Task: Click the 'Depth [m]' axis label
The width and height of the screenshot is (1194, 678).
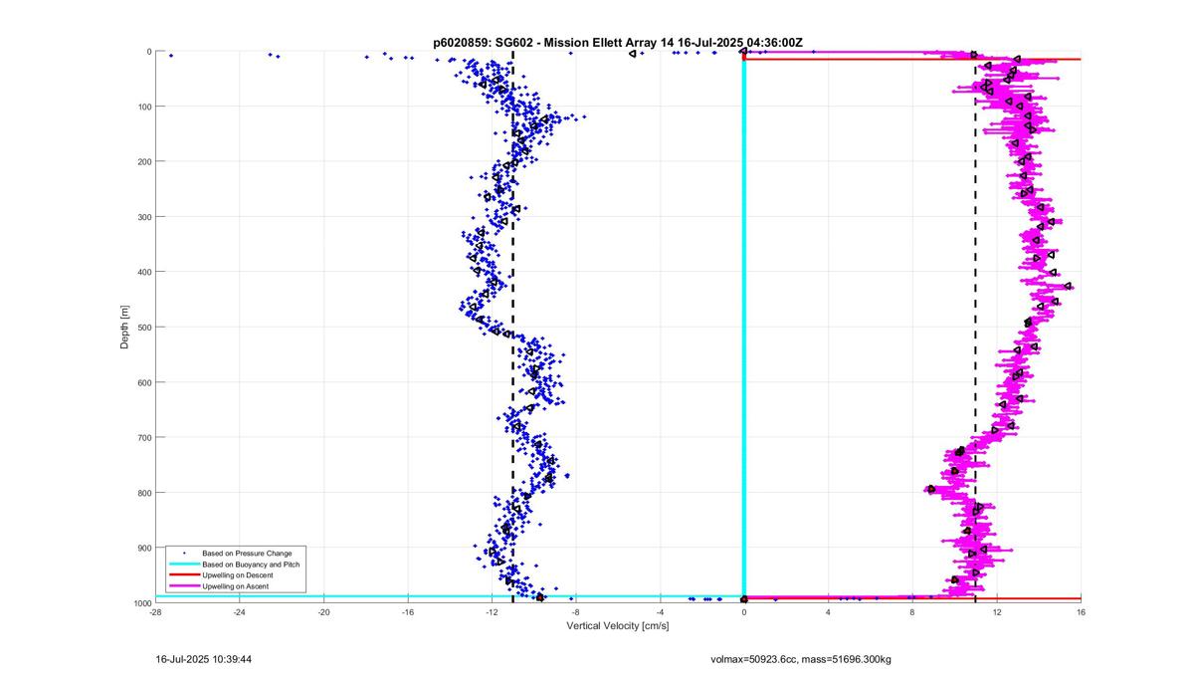Action: pos(125,327)
